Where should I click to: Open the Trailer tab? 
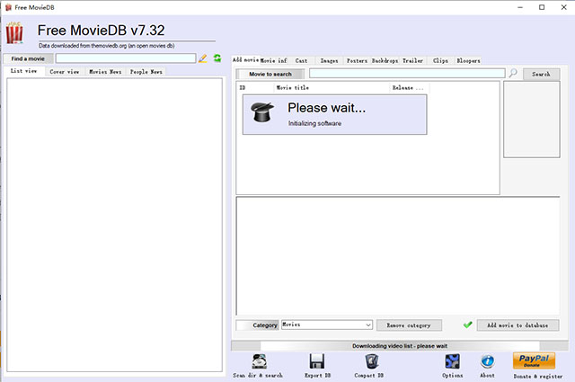[x=413, y=60]
